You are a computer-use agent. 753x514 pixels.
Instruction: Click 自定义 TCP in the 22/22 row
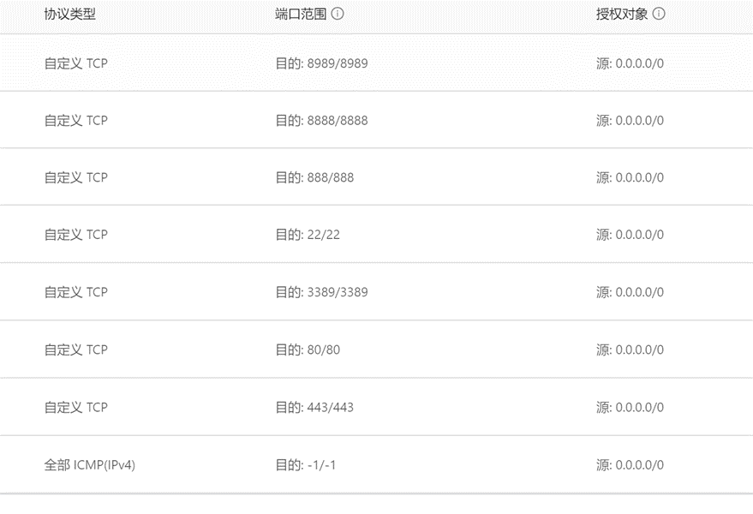[x=76, y=235]
